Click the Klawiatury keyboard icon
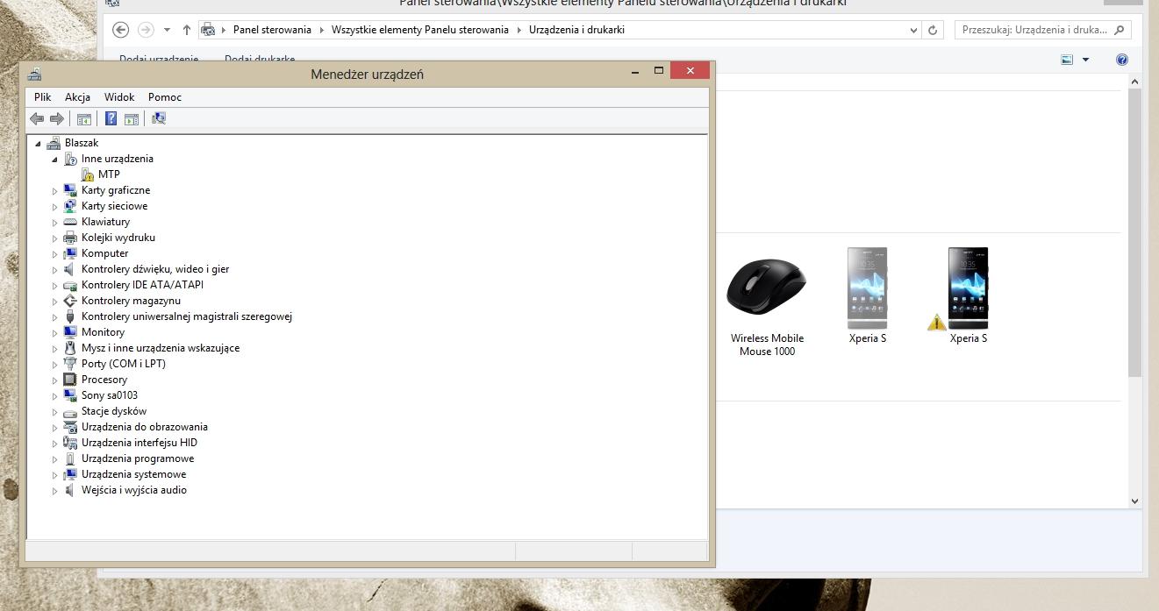 [70, 222]
